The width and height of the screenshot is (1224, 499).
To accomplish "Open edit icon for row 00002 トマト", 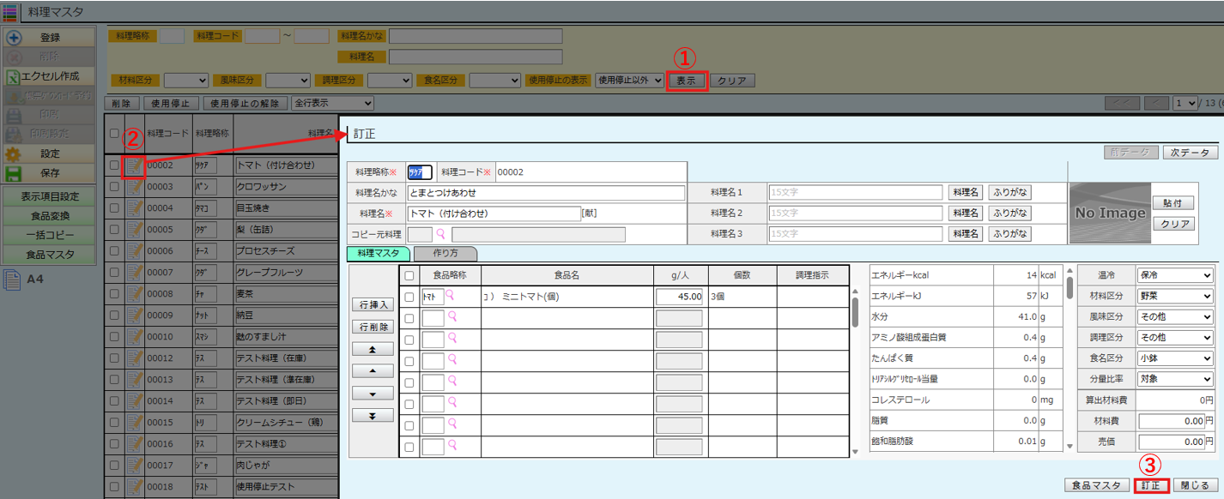I will click(x=134, y=165).
